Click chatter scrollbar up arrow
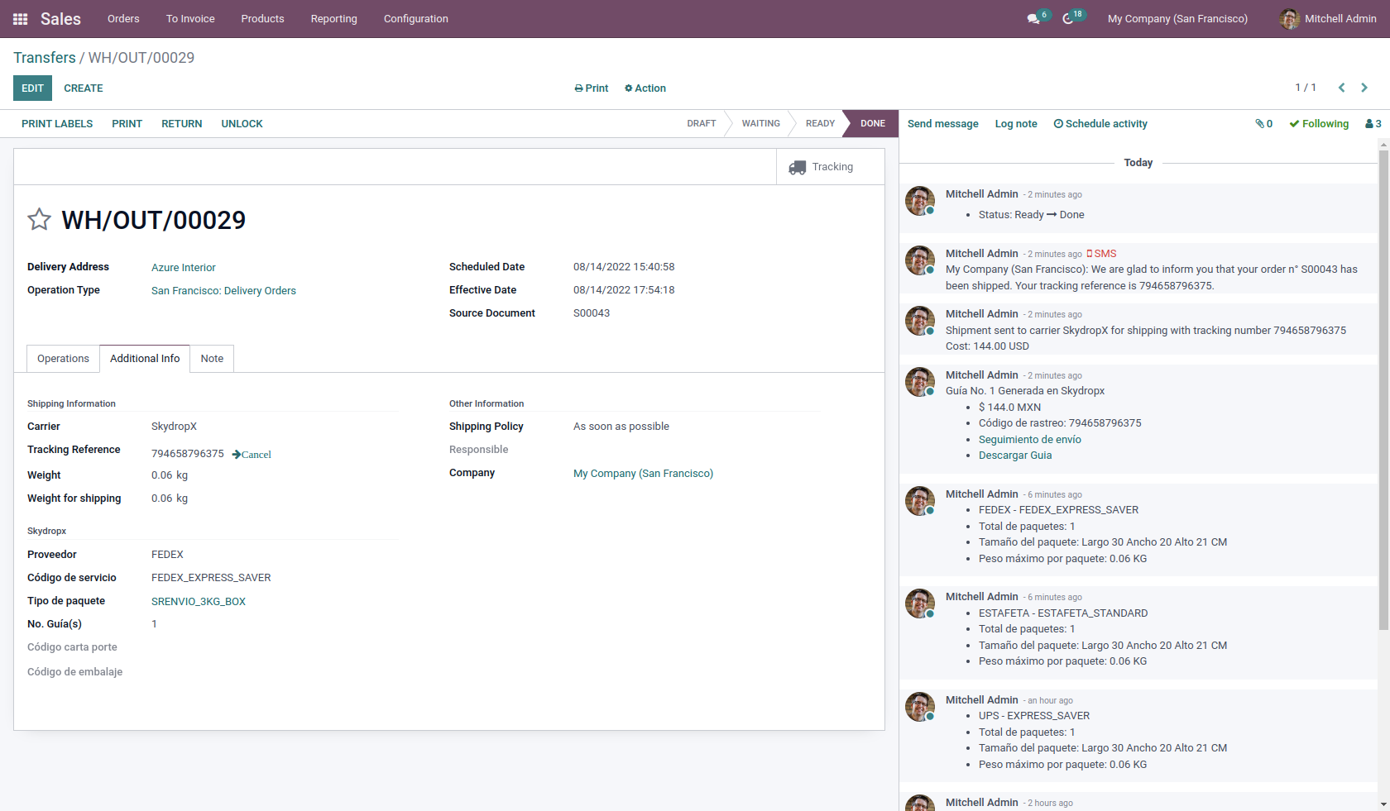The width and height of the screenshot is (1390, 811). click(x=1383, y=144)
